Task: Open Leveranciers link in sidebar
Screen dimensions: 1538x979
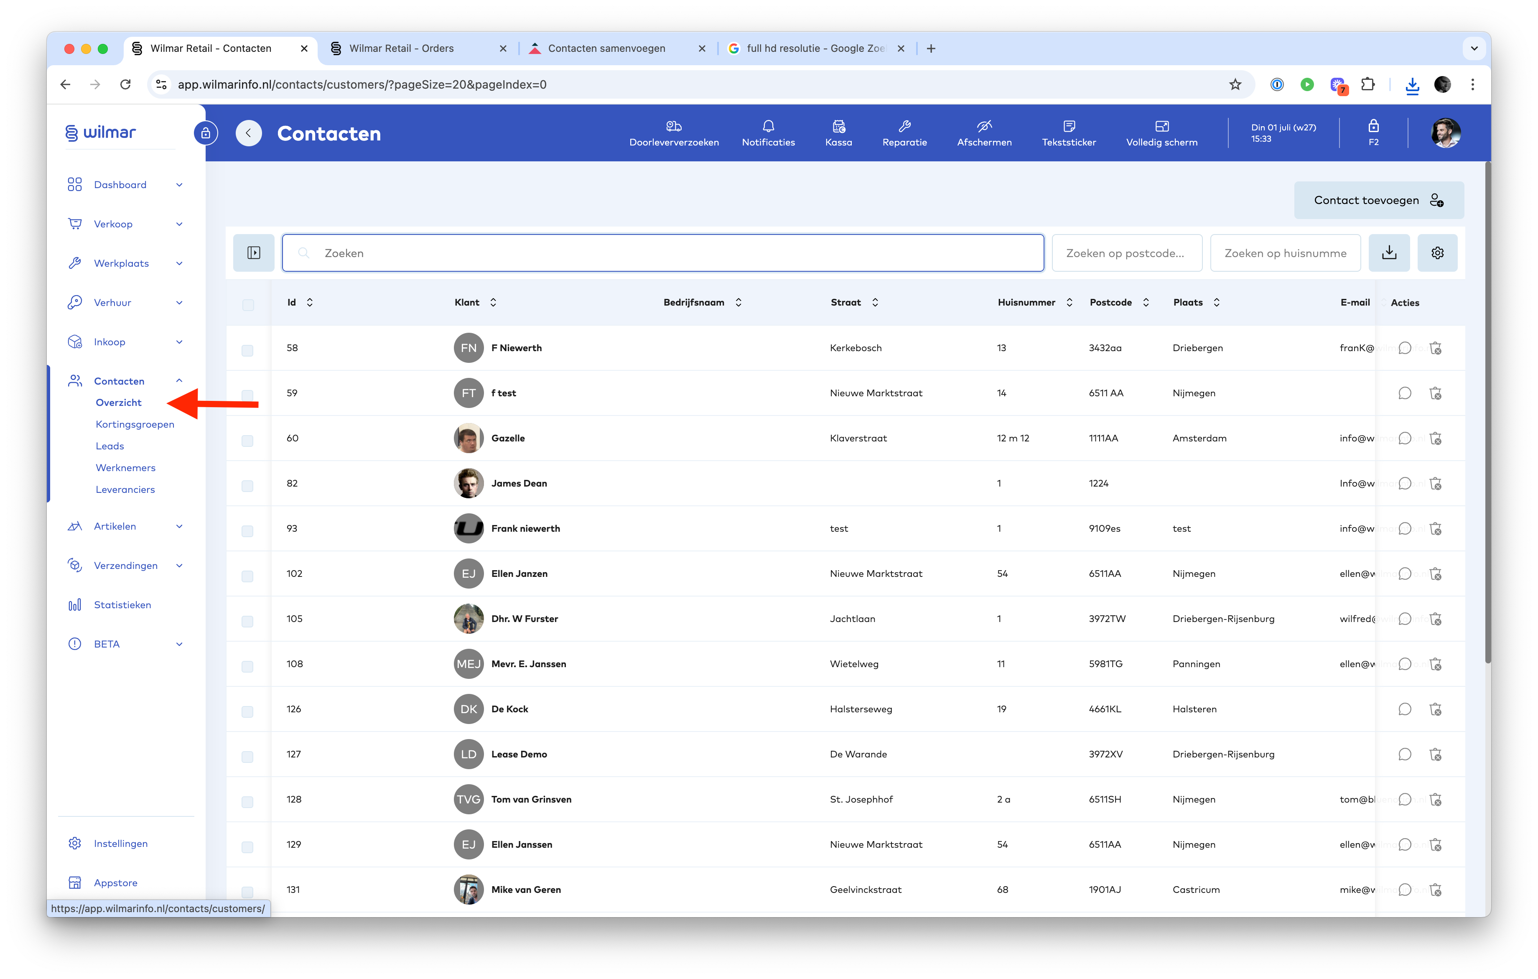Action: 125,489
